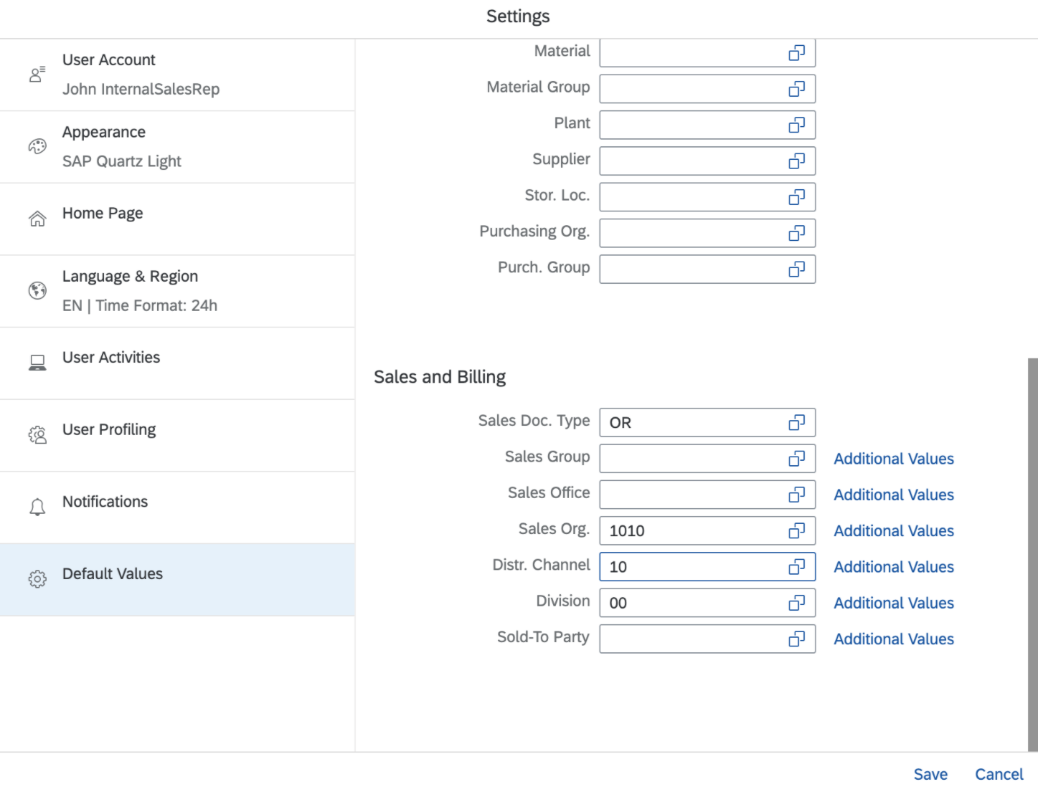Image resolution: width=1038 pixels, height=792 pixels.
Task: Open Additional Values for Sold-To Party
Action: 894,639
